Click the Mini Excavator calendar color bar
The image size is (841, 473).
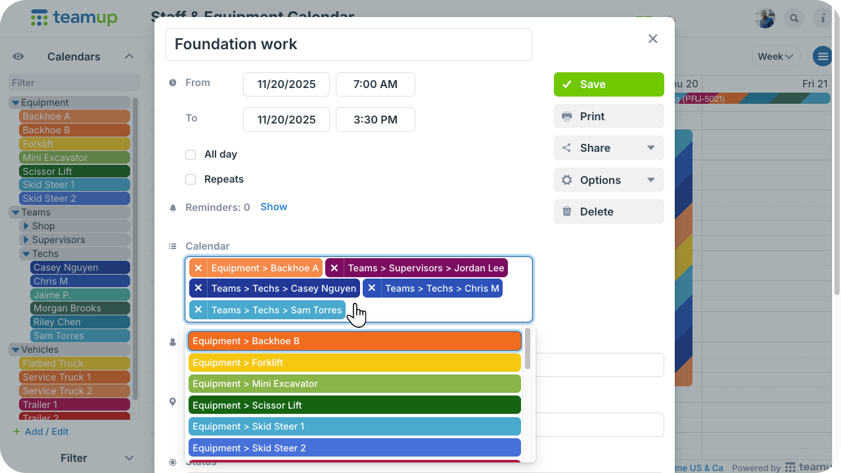click(74, 158)
